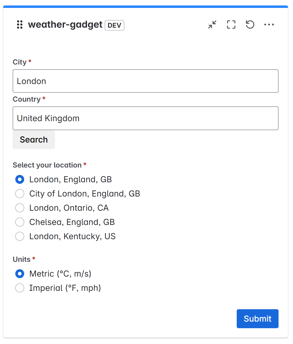Focus the City input field
The width and height of the screenshot is (293, 344).
145,81
